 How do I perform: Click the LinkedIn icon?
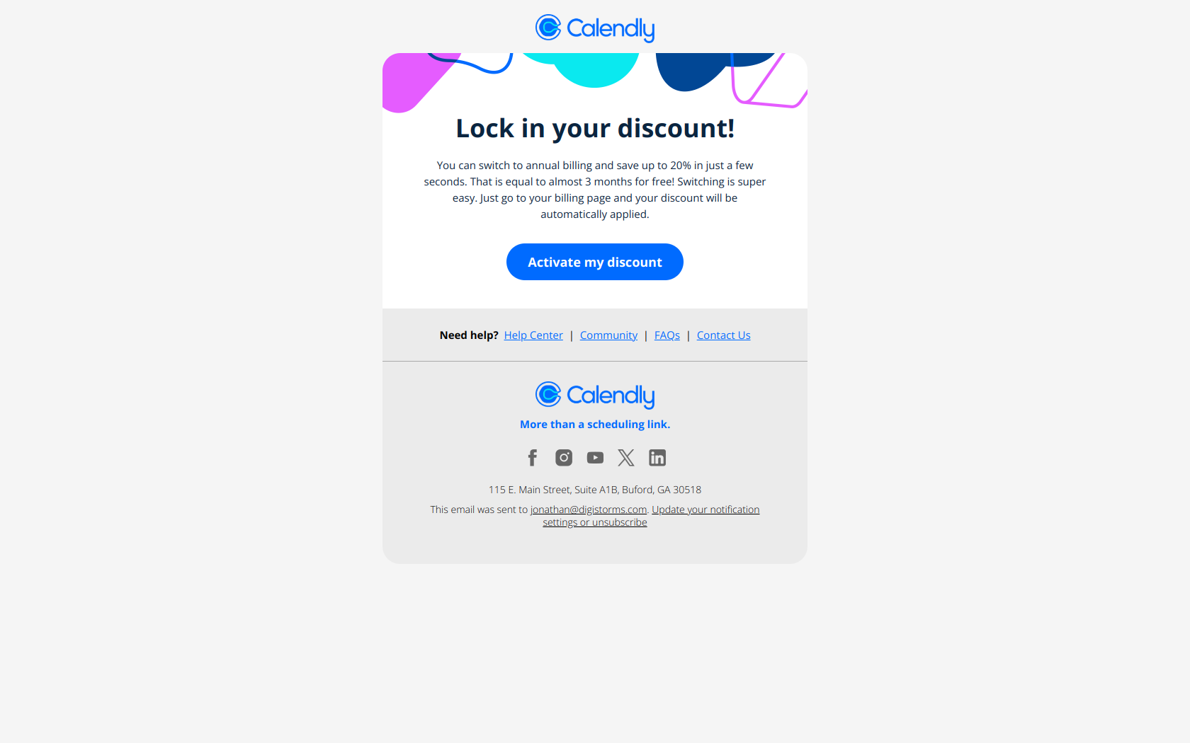[x=657, y=458]
